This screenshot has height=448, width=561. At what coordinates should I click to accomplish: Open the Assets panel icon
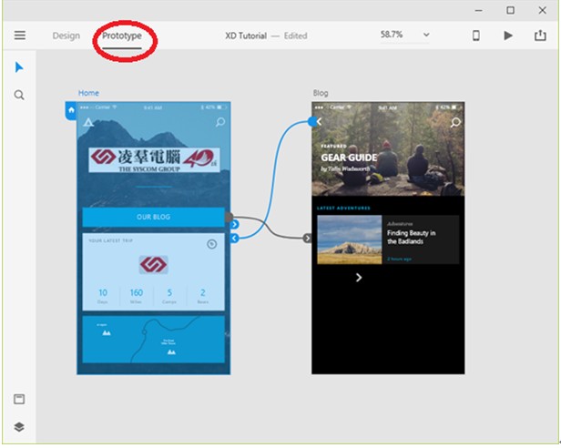tap(19, 399)
